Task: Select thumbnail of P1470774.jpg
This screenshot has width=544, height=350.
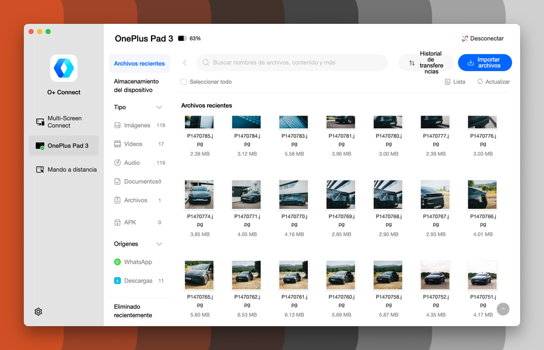Action: (199, 195)
